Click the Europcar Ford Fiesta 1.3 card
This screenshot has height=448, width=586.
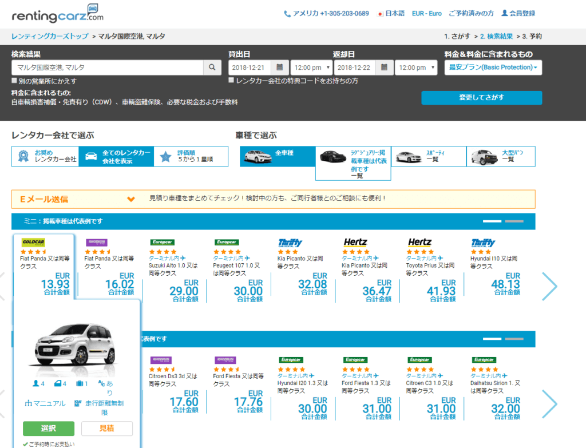coord(367,388)
